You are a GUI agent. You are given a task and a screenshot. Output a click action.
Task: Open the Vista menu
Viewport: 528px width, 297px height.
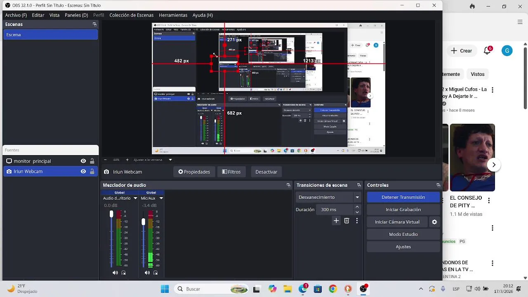[x=54, y=15]
